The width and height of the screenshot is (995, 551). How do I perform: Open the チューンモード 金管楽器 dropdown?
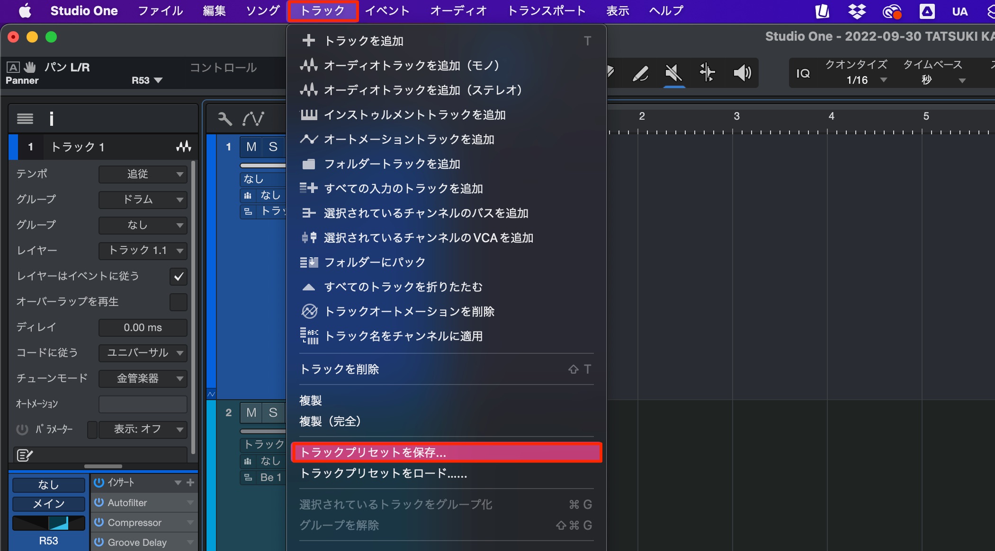[x=143, y=378]
